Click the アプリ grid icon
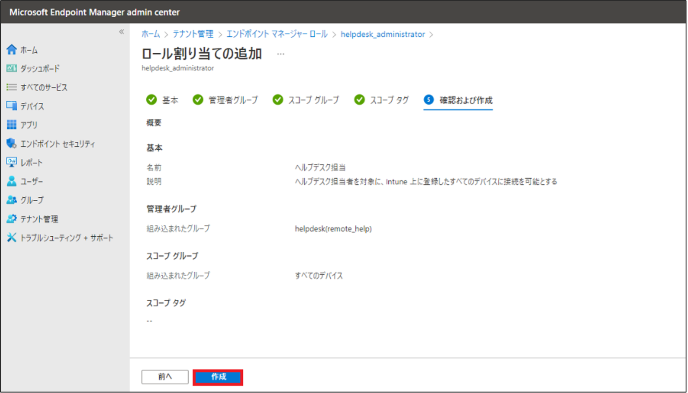This screenshot has width=688, height=393. [x=12, y=125]
